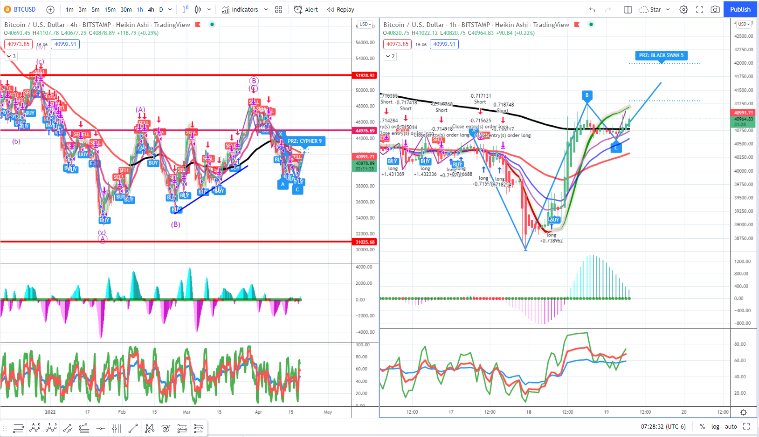Select the Pitchfork/Gann fan tool icon

pyautogui.click(x=84, y=428)
